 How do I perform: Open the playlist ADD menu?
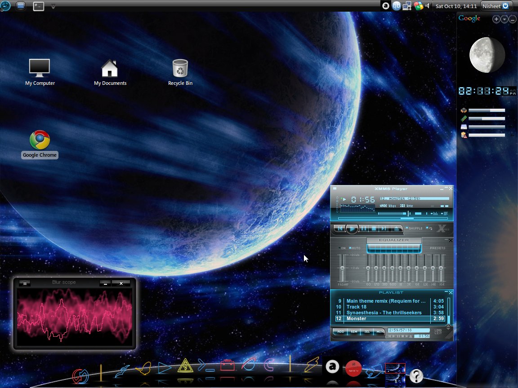[340, 331]
